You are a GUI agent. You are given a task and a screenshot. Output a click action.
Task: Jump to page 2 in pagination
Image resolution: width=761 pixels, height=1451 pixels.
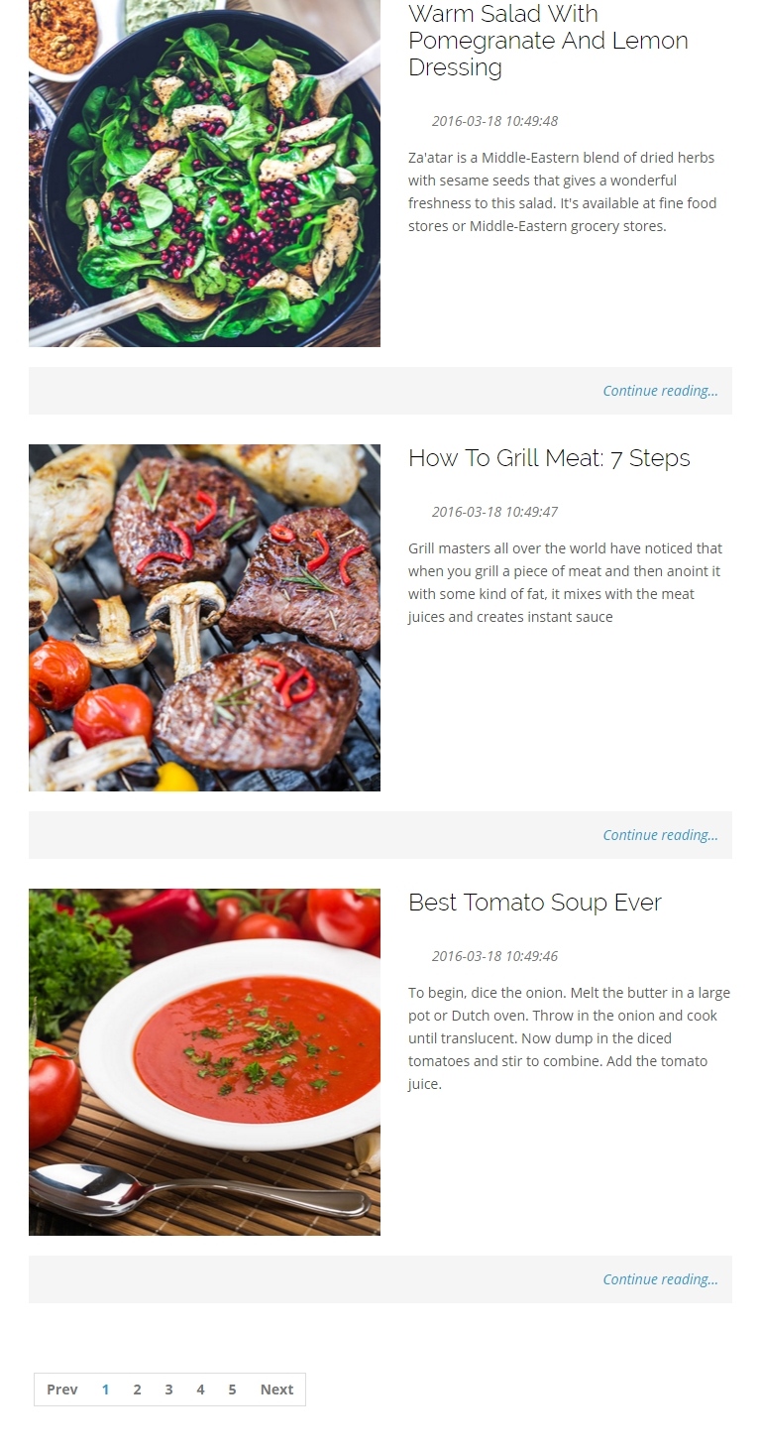(137, 1390)
